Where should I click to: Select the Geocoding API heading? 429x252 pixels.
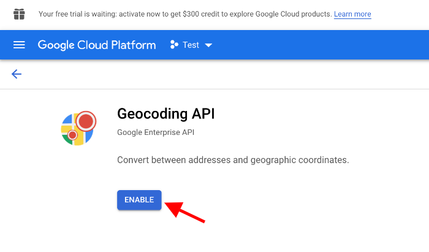click(166, 113)
